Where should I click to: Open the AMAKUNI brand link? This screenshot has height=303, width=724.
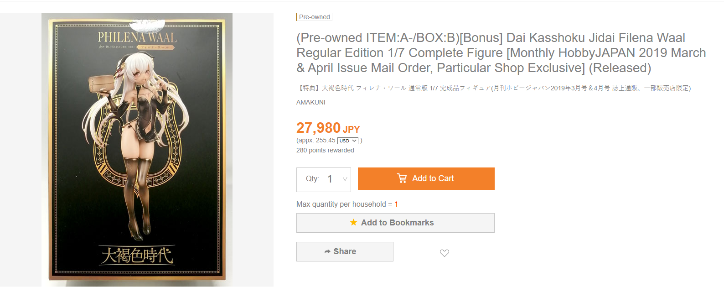click(x=311, y=102)
